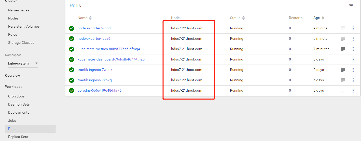
Task: Click logs icon for traefik-ingress-7wshk
Action: [343, 70]
